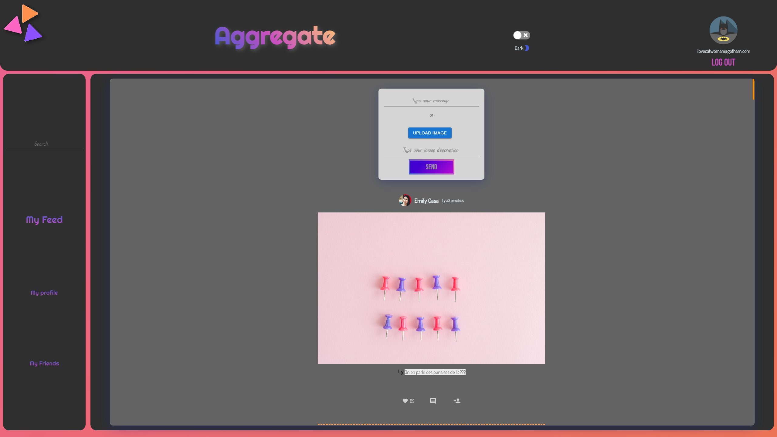The width and height of the screenshot is (777, 437).
Task: Log out of the account
Action: (723, 62)
